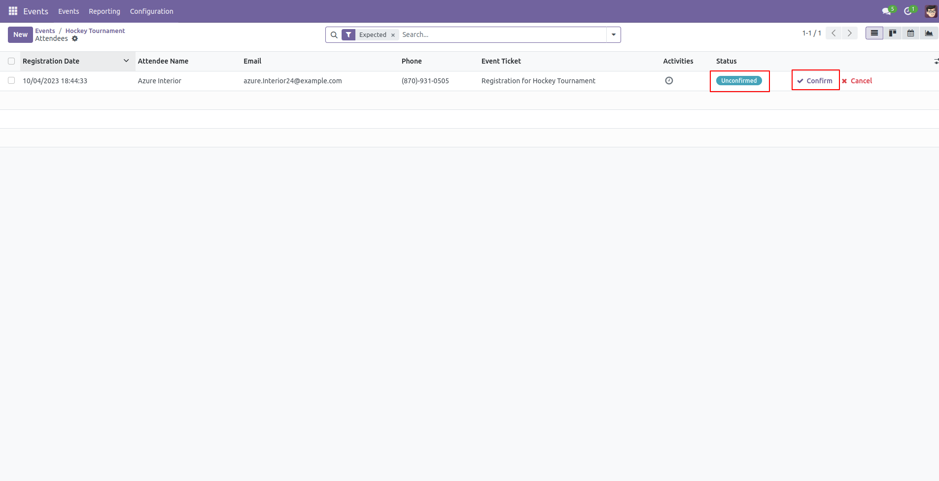Create a New attendee
The image size is (939, 481).
click(20, 34)
